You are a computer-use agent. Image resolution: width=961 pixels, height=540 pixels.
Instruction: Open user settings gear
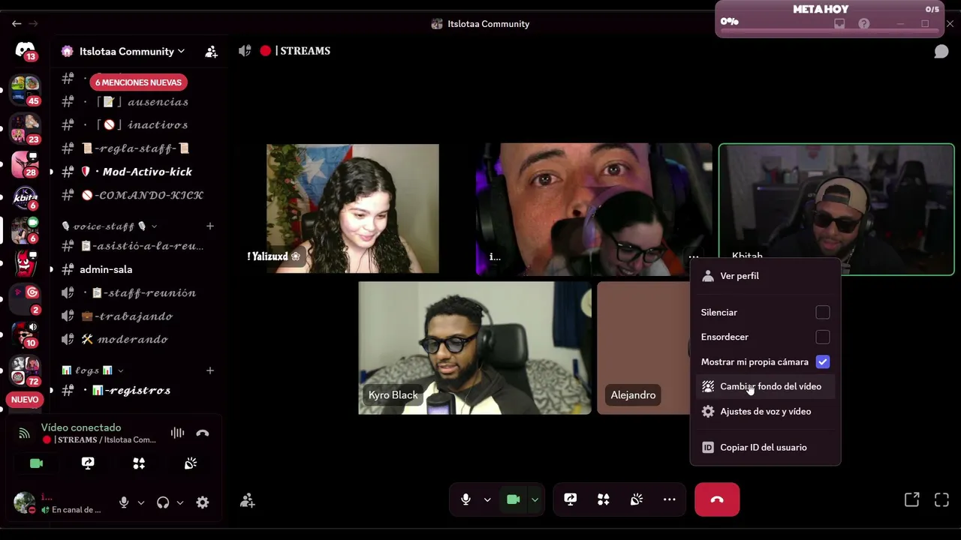point(203,502)
